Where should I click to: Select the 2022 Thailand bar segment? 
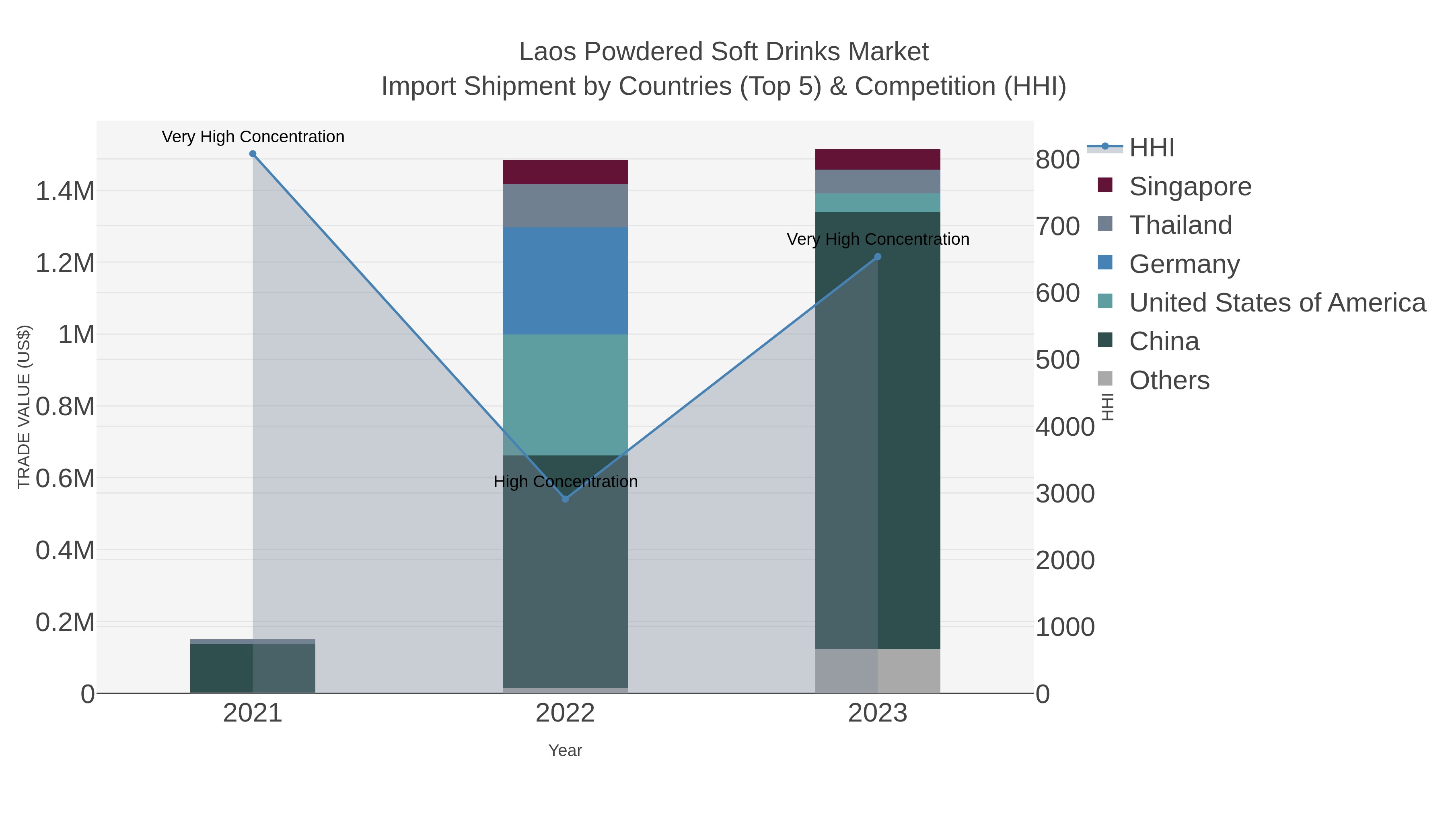tap(566, 205)
